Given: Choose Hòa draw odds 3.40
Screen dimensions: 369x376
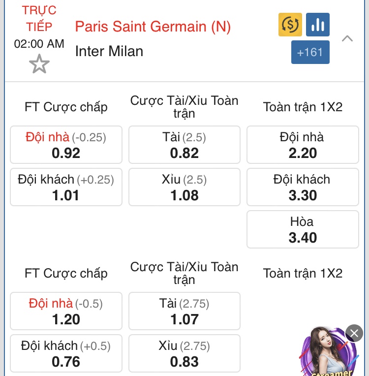Looking at the screenshot, I should click(x=303, y=229).
